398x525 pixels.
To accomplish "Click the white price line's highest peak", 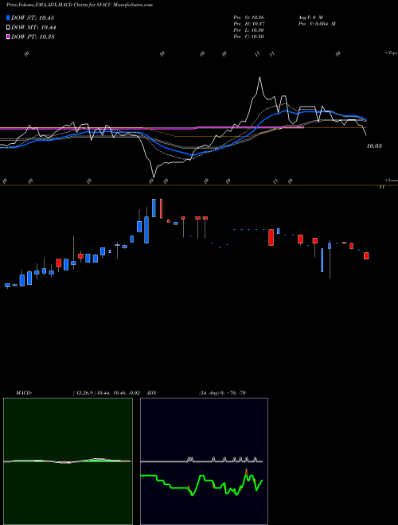I will [259, 78].
